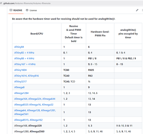This screenshot has width=143, height=134.
Task: Open the ATtiny85 > 4 MHz link
Action: click(24, 53)
